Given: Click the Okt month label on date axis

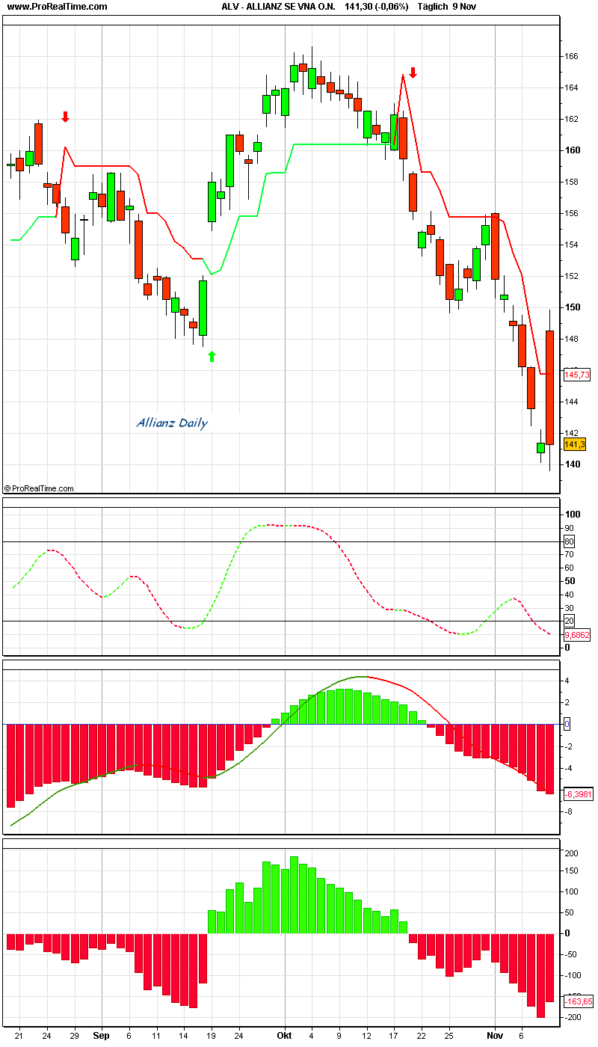Looking at the screenshot, I should click(x=284, y=1036).
